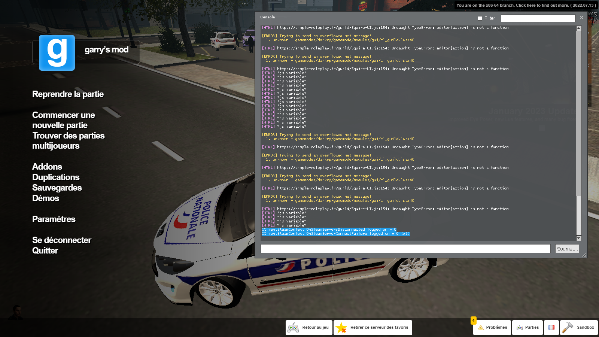Open the Addons menu item
The height and width of the screenshot is (337, 599).
coord(47,167)
